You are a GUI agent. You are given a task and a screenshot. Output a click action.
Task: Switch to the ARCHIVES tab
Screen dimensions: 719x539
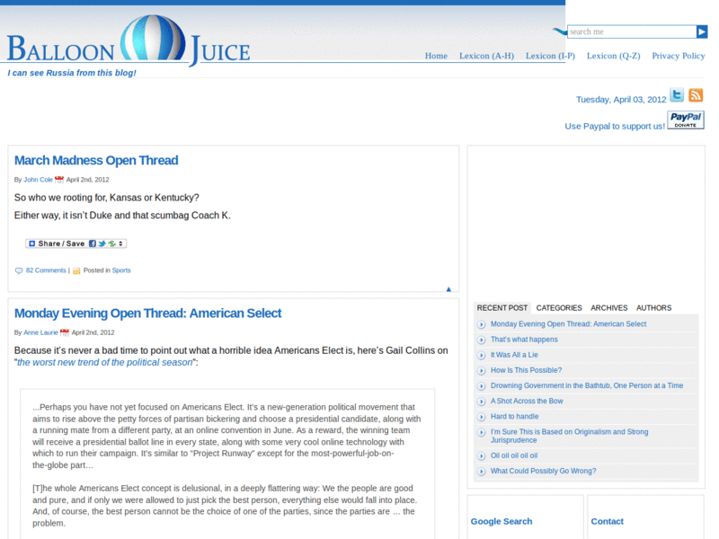click(609, 308)
